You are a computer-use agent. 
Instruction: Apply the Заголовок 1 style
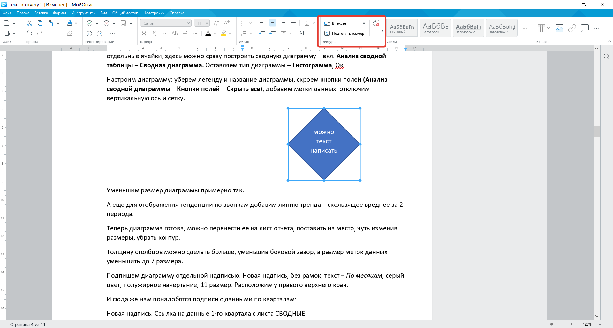click(435, 28)
